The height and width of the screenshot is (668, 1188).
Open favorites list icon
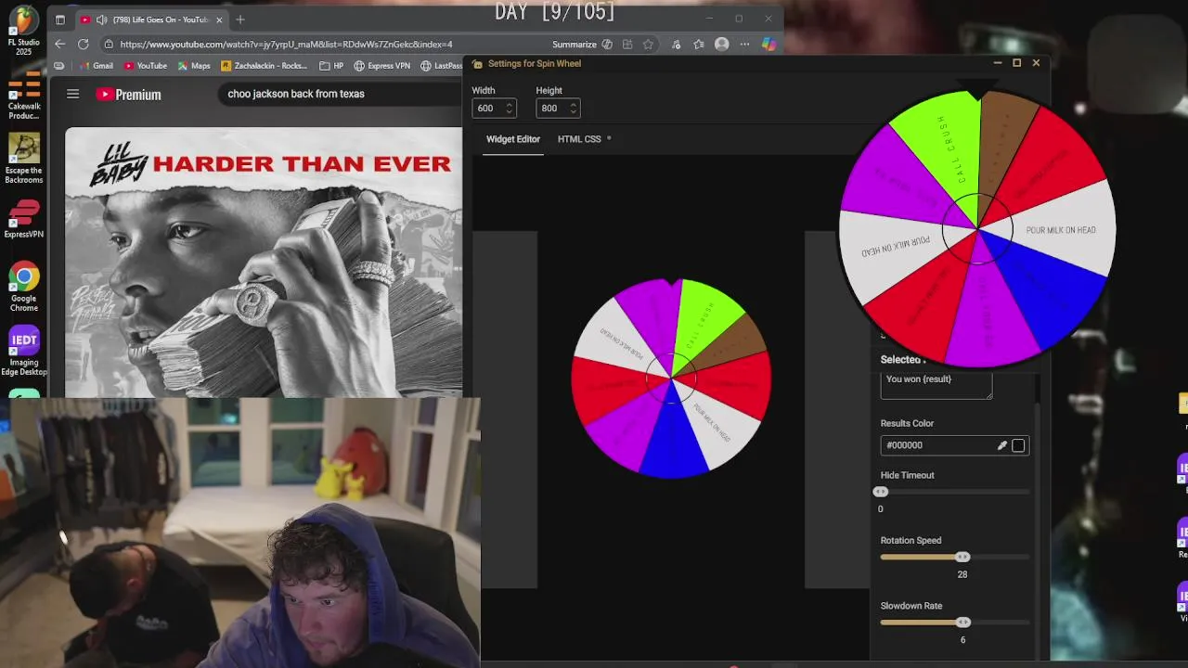click(698, 44)
